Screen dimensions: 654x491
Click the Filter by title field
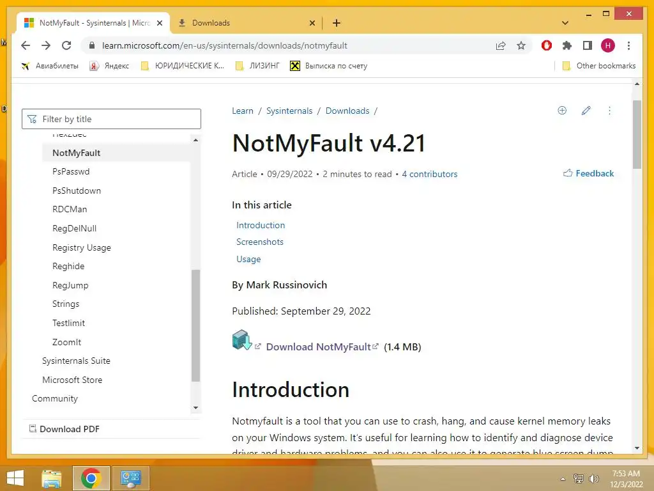coord(111,119)
